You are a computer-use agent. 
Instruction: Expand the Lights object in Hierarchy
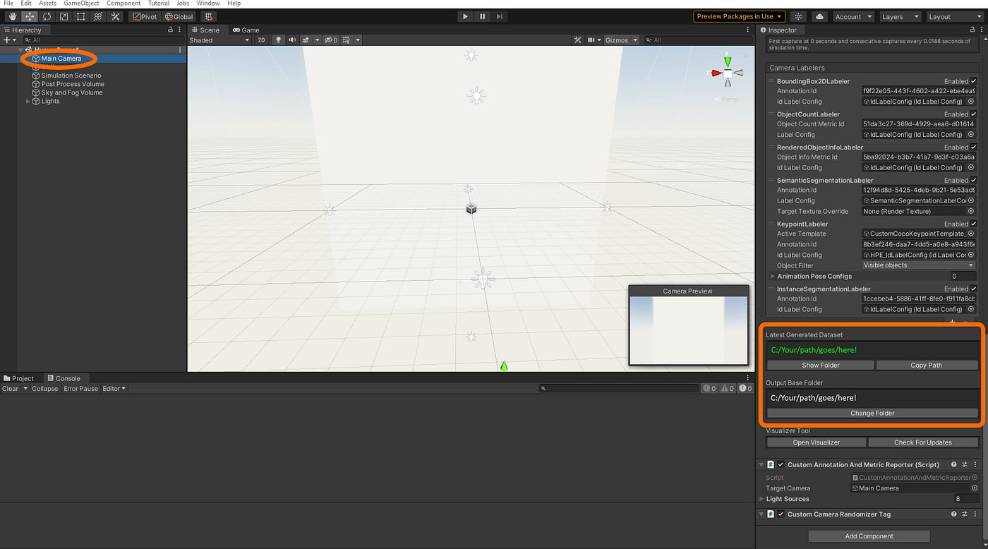pos(28,101)
